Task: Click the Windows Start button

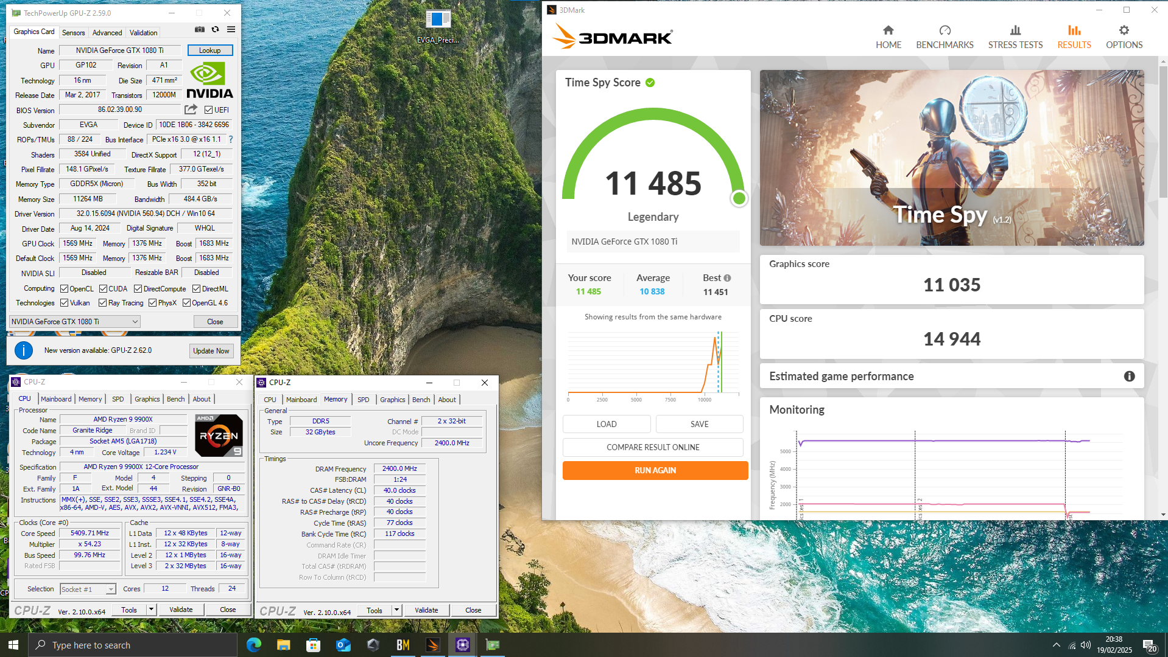Action: click(x=13, y=645)
